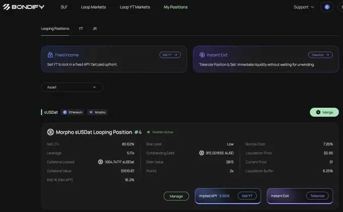Screen dimensions: 343x212
Task: Click the Liquidation Buffer 6.25%
Action: [x=328, y=171]
